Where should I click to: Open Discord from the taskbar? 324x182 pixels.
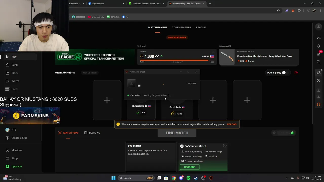click(181, 178)
